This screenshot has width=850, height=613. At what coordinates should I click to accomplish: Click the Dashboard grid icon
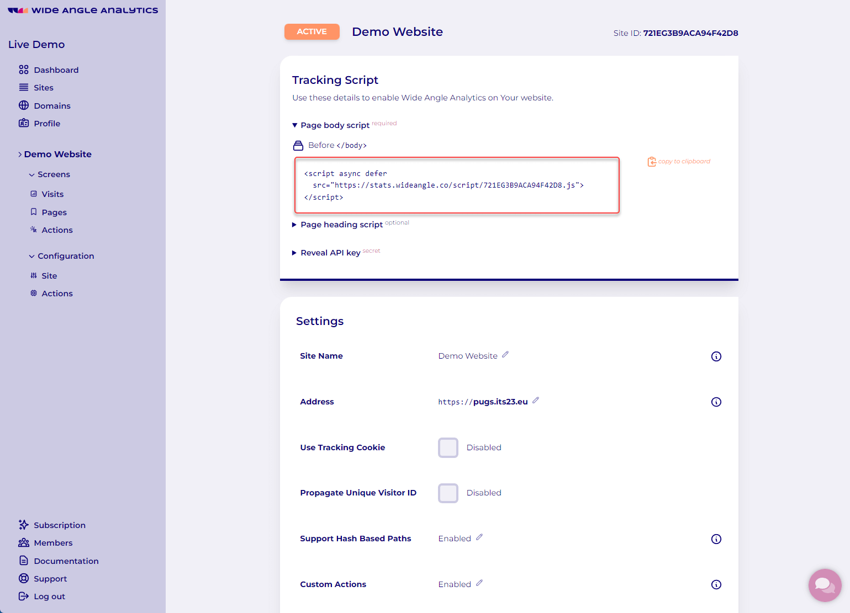pos(24,70)
